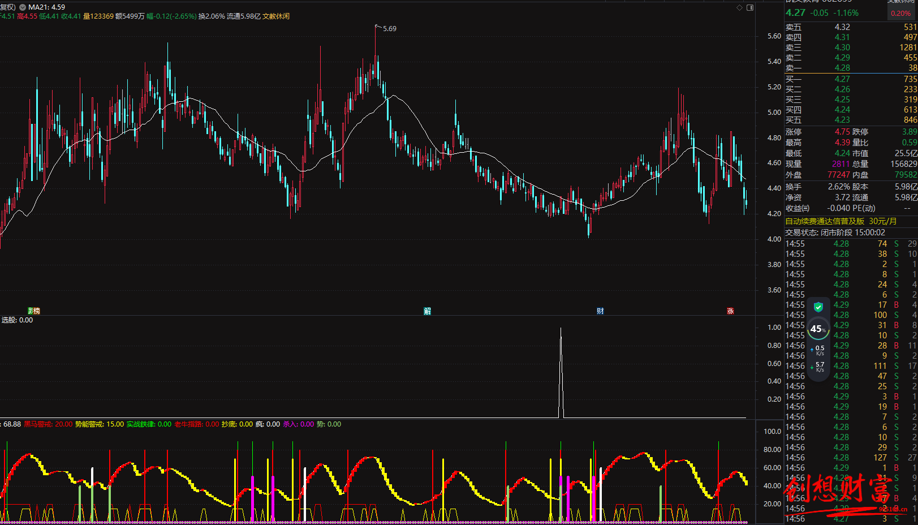The width and height of the screenshot is (918, 525).
Task: Toggle the side panel layout icon
Action: (x=750, y=7)
